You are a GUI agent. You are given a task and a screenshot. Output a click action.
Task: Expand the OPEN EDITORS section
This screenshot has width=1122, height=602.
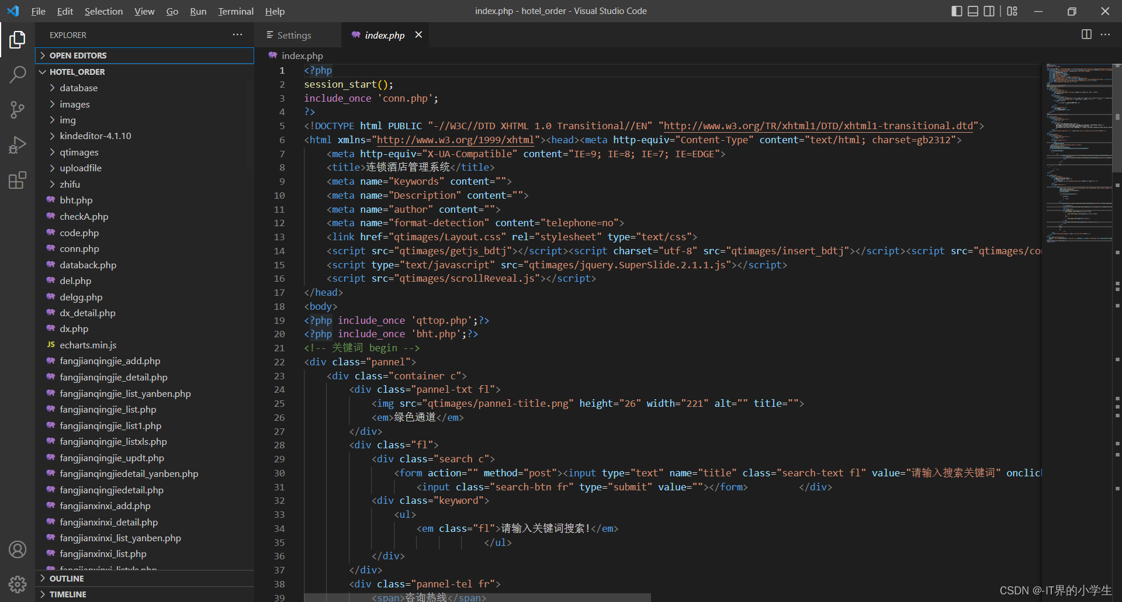tap(144, 56)
